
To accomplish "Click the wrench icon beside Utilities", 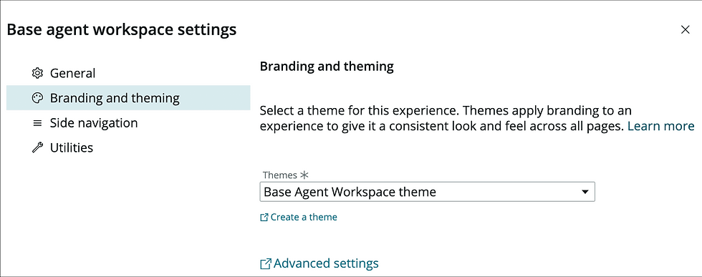I will pyautogui.click(x=37, y=147).
